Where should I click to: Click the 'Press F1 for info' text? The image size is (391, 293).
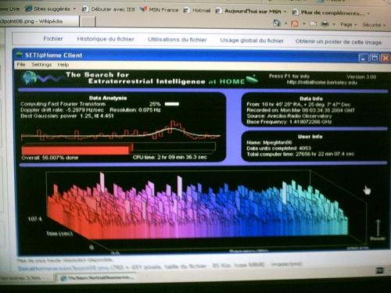coord(289,77)
